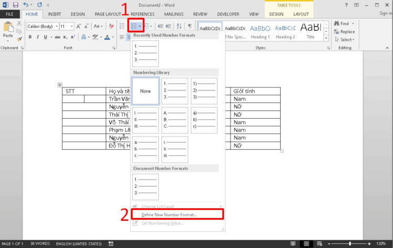Toggle Underline formatting
393x248 pixels.
click(45, 37)
